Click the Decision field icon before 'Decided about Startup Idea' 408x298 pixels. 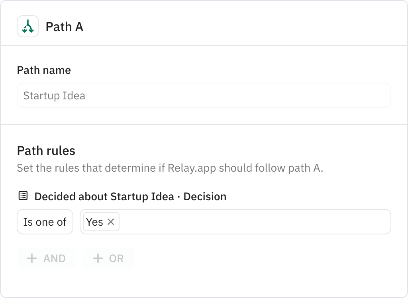tap(23, 196)
